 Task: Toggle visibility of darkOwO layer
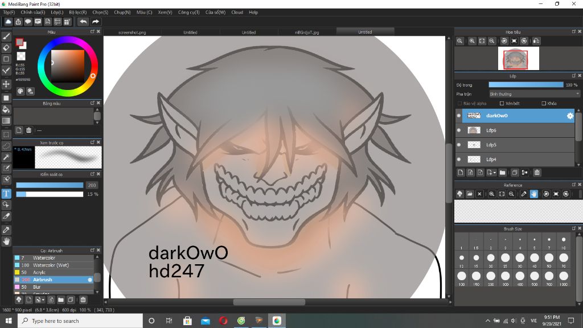pos(459,116)
